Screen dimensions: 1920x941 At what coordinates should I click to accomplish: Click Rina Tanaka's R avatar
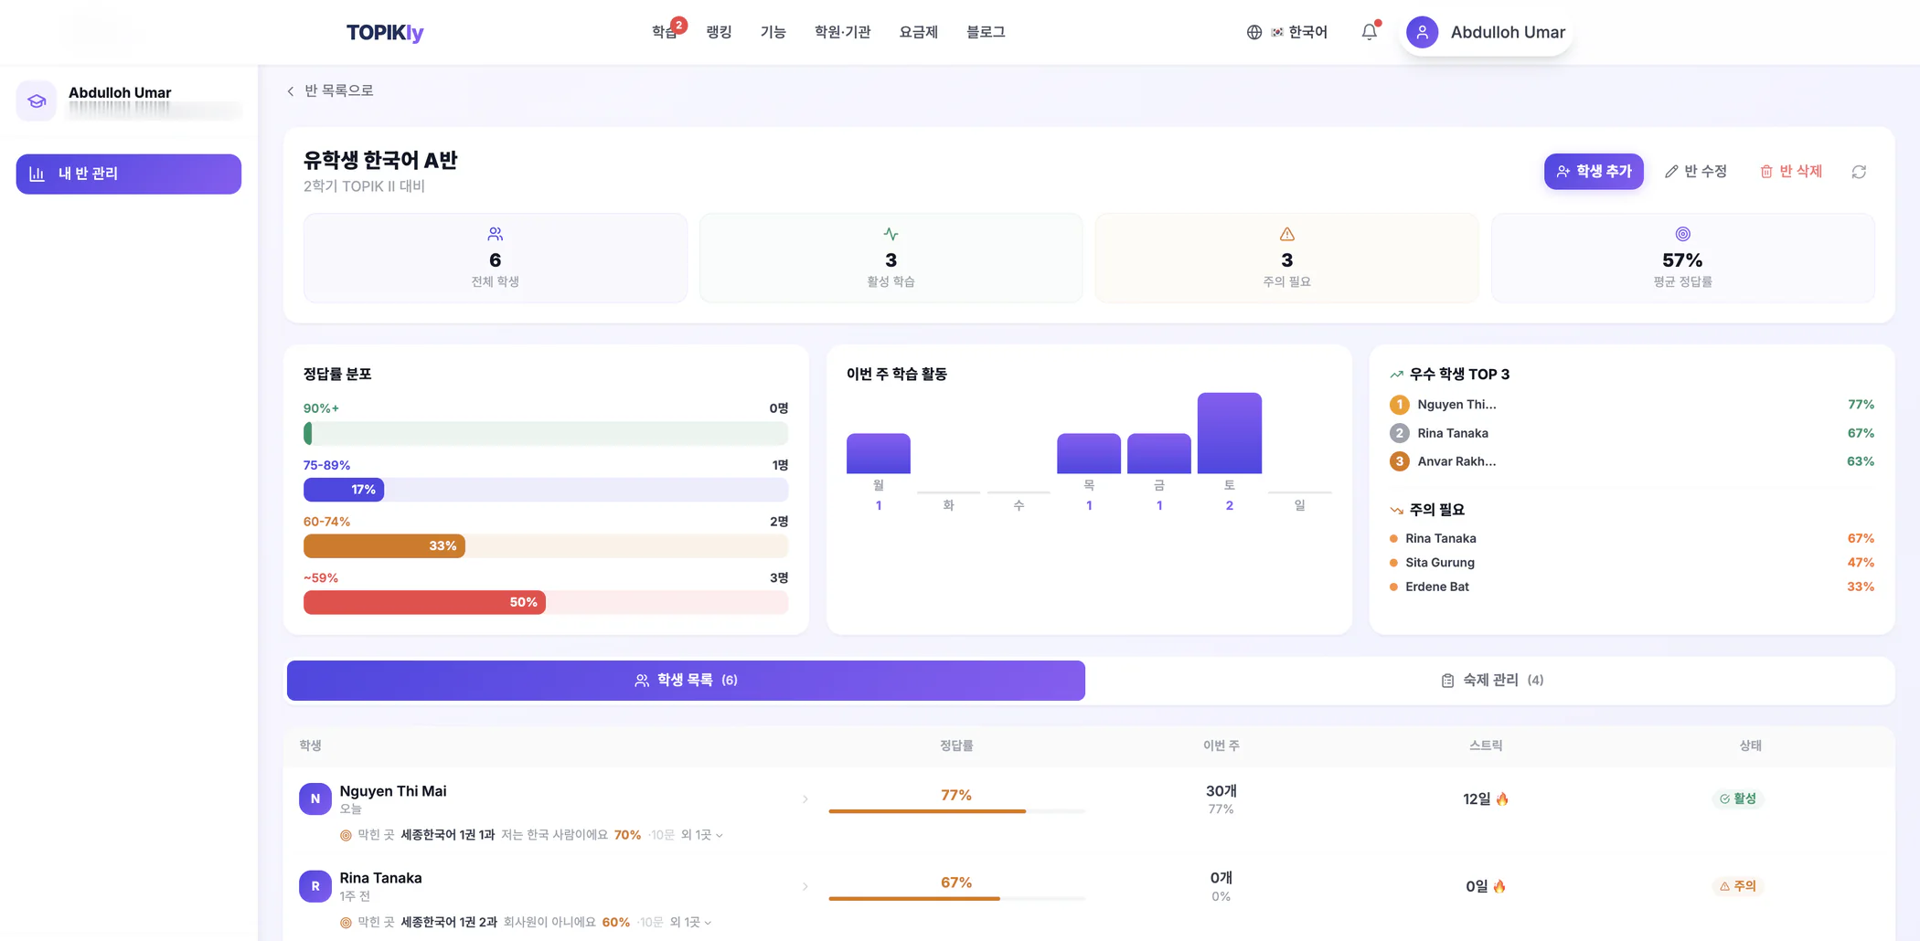(315, 886)
